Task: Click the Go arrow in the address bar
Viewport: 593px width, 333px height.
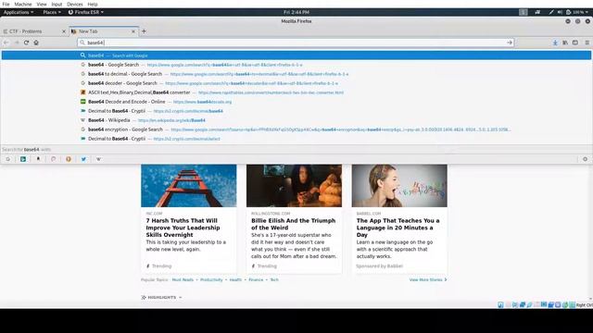Action: point(510,43)
